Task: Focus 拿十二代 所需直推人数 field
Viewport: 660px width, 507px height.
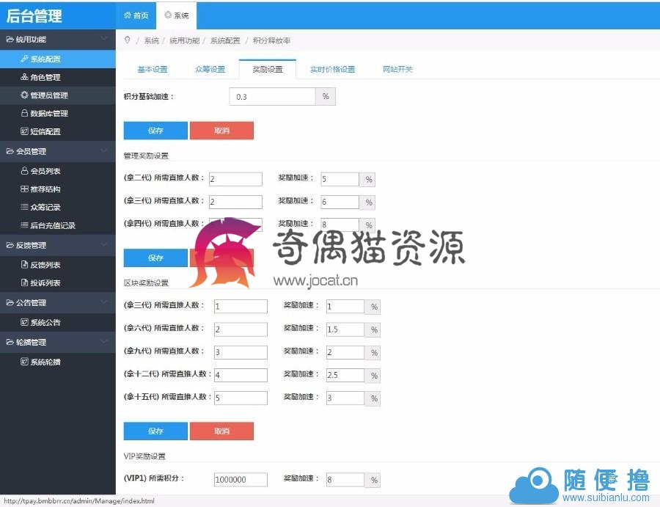Action: pos(241,375)
